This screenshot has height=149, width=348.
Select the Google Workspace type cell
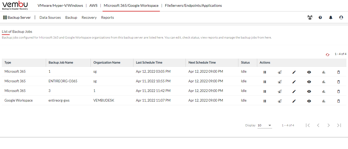(19, 100)
